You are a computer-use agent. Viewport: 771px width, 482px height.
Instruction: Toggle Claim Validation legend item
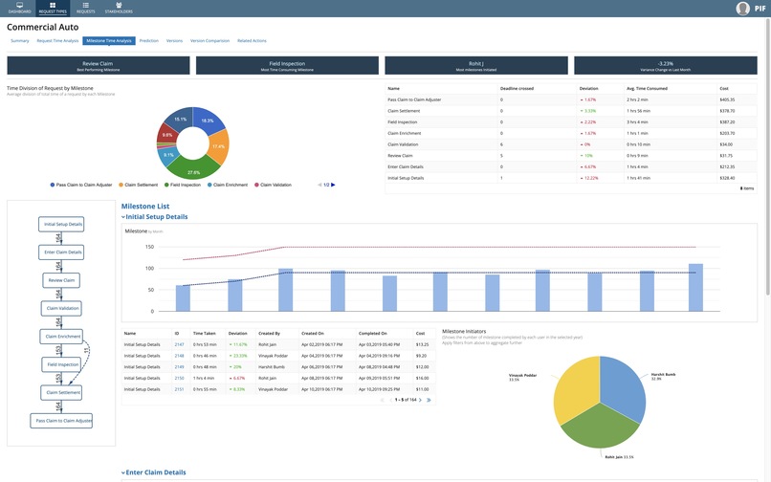click(x=273, y=185)
